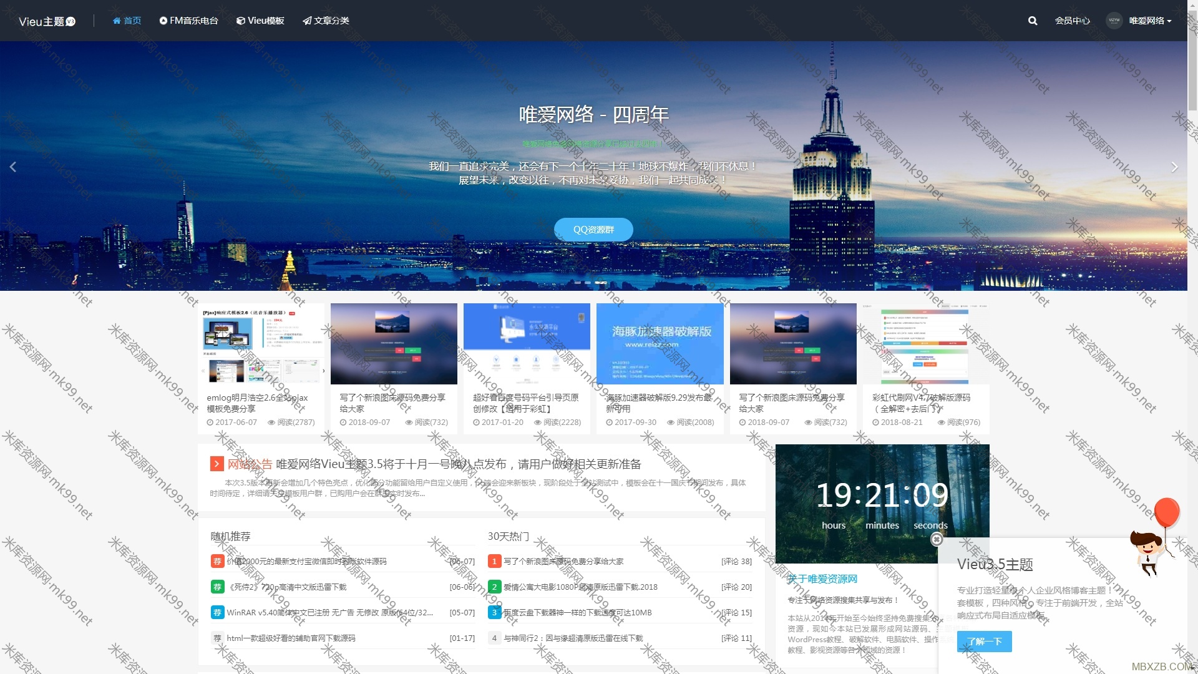
Task: Open FM音乐电台 menu item
Action: 188,21
